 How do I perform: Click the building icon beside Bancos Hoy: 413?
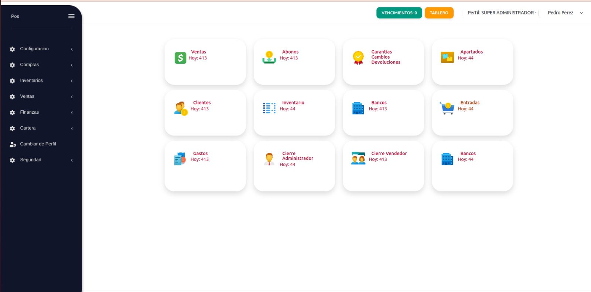[358, 108]
